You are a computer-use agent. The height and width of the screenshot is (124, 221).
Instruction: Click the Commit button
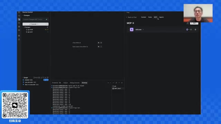34,24
